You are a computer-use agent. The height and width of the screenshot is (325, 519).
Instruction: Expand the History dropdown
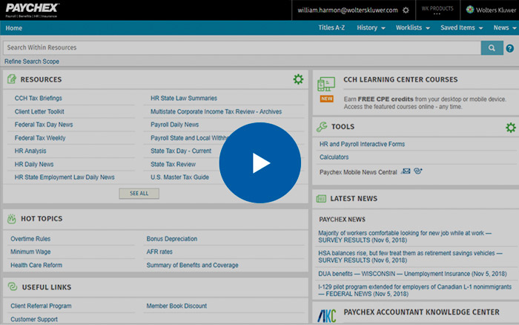pos(371,28)
